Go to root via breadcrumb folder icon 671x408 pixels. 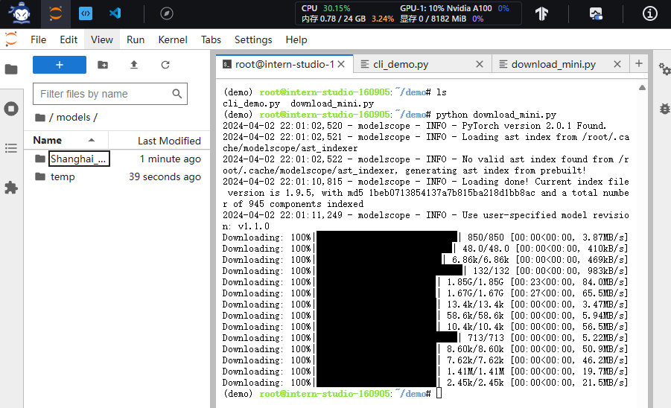(40, 117)
